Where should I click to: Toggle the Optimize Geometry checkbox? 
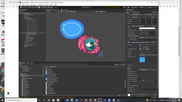pyautogui.click(x=140, y=75)
